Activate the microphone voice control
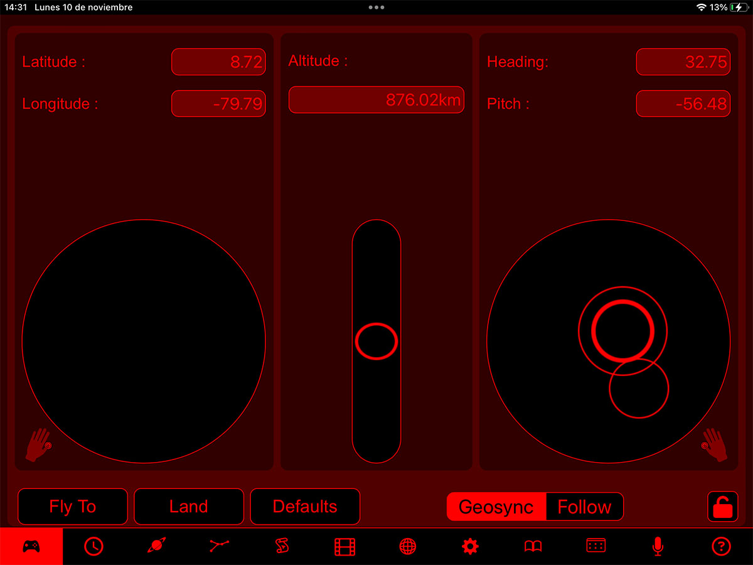This screenshot has width=753, height=565. (658, 546)
